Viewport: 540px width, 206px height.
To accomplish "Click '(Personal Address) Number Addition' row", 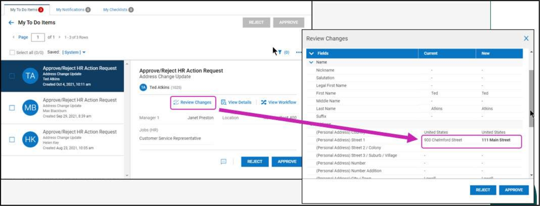I will coord(415,171).
